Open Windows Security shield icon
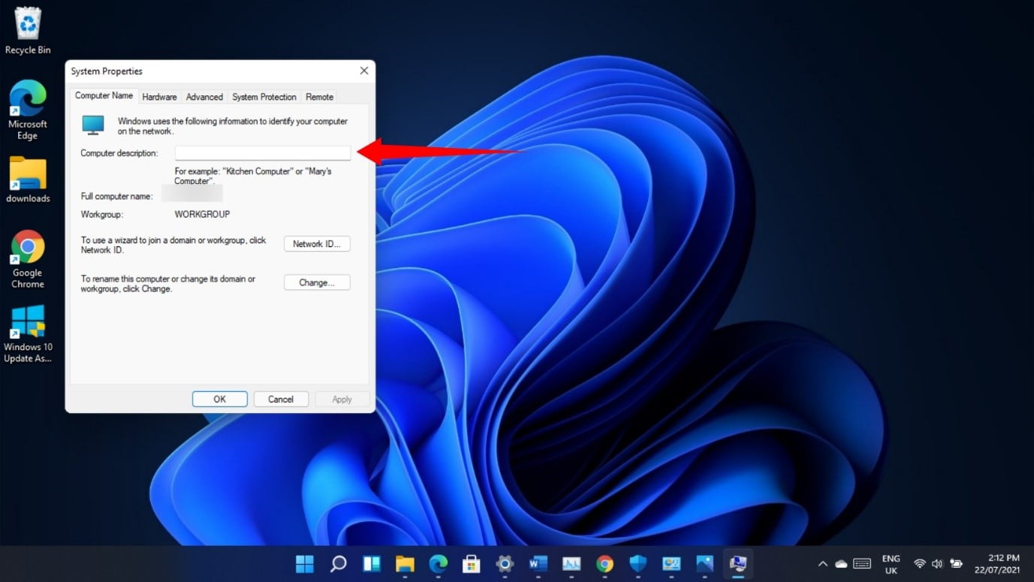 point(638,564)
